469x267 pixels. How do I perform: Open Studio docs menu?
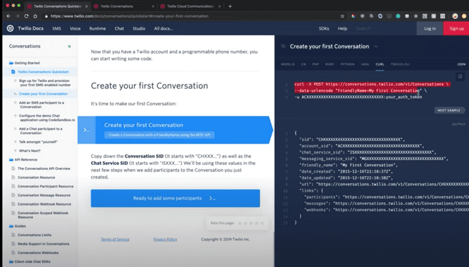pos(139,29)
